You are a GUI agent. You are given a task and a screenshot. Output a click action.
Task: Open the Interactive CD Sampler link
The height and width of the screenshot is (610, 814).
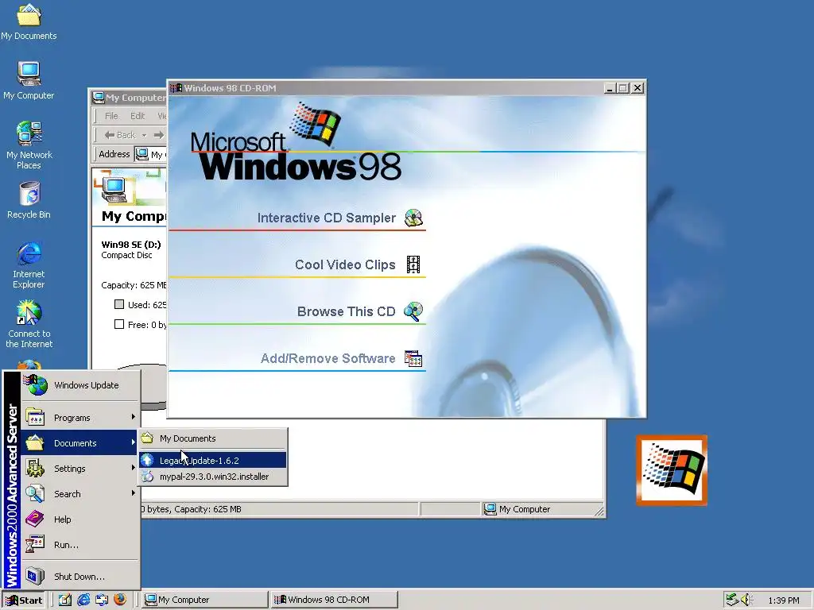point(326,218)
